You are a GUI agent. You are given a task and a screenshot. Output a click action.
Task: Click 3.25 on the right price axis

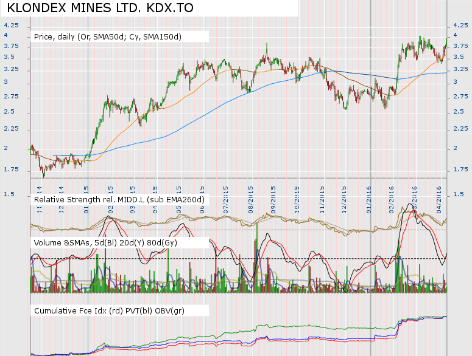coord(460,69)
